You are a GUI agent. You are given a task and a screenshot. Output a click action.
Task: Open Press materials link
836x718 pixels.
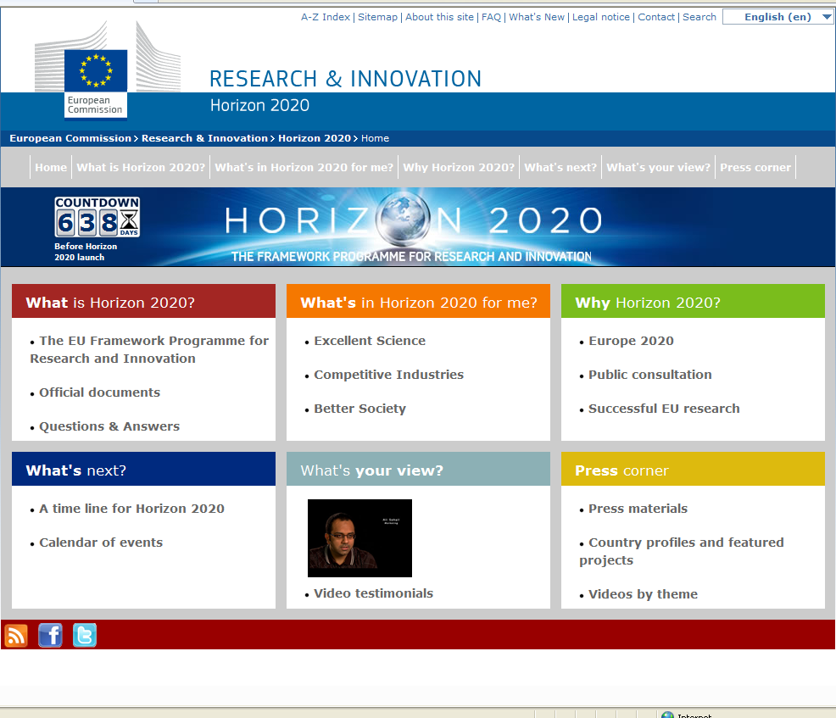click(x=638, y=509)
